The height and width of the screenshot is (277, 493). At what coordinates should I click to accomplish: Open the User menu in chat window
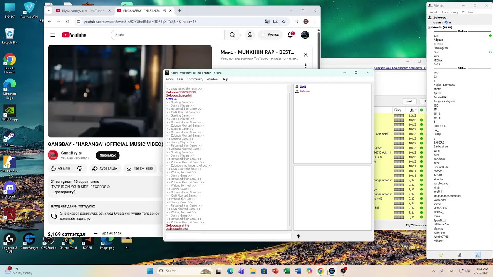pos(180,79)
